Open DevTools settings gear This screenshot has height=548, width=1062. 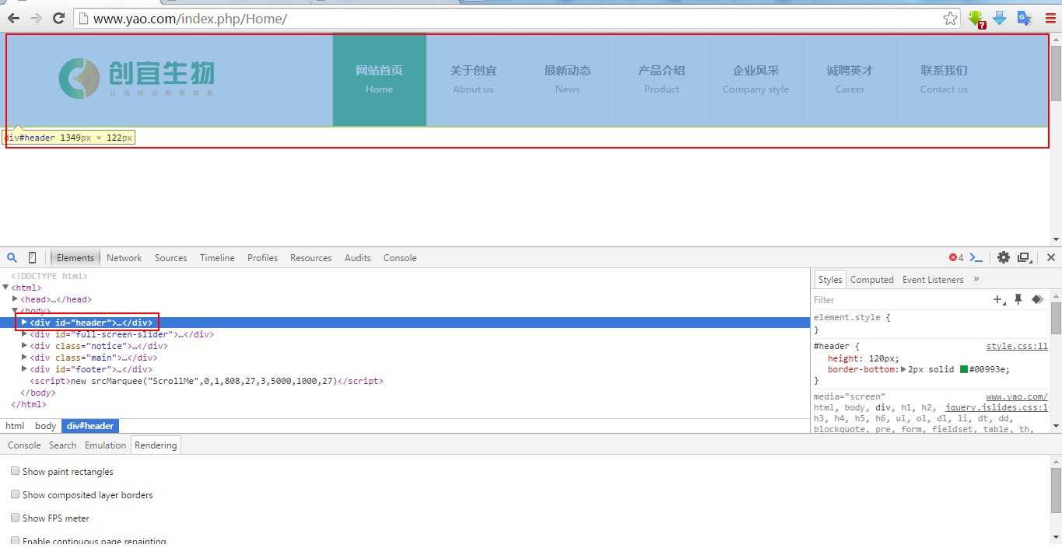click(1004, 257)
